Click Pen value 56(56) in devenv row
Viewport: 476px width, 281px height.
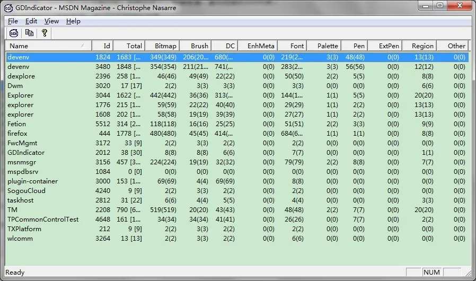pyautogui.click(x=355, y=66)
